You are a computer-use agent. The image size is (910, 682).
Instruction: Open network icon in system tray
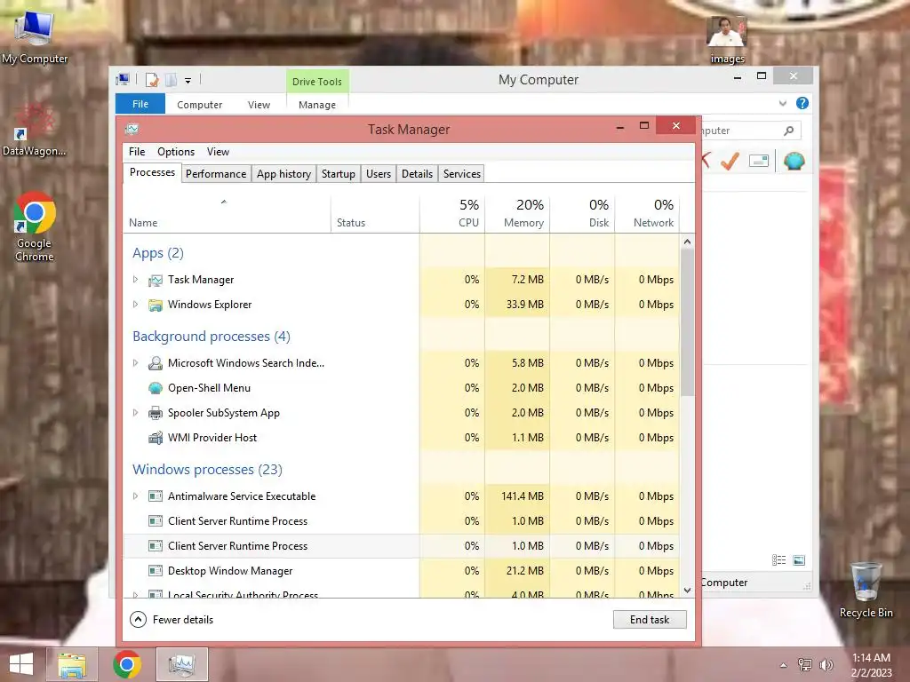[x=805, y=665]
